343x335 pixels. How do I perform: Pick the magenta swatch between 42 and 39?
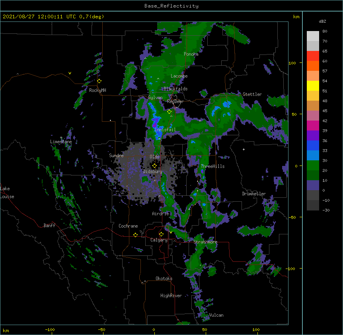pos(313,125)
